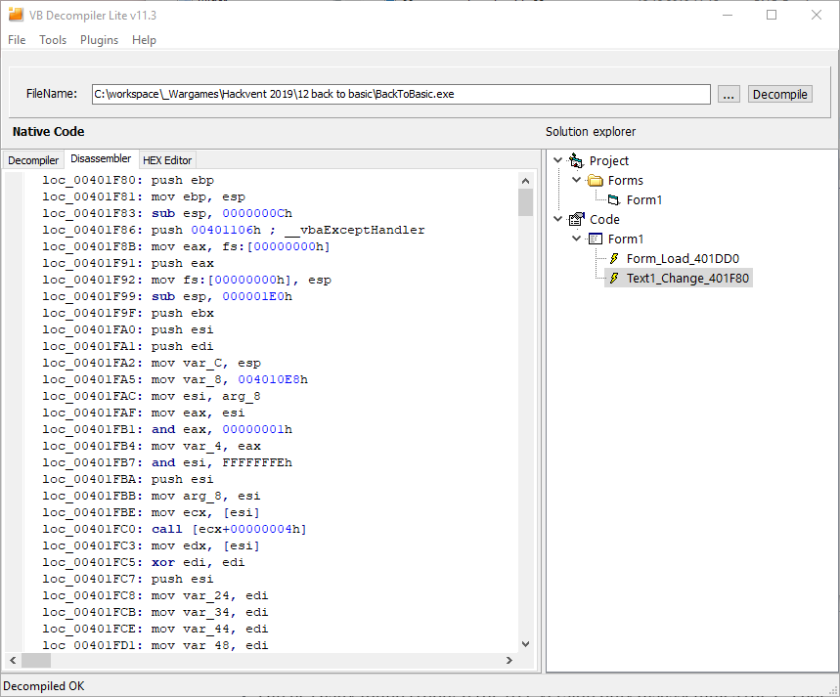Click line loc_00401FC0: call [ecx+00000004h]

point(174,529)
